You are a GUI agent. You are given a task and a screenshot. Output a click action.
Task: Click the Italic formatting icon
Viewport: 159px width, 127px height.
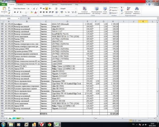pyautogui.click(x=18, y=12)
